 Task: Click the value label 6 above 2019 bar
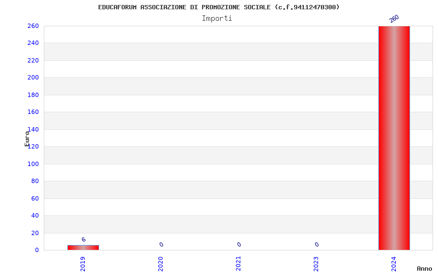(84, 239)
